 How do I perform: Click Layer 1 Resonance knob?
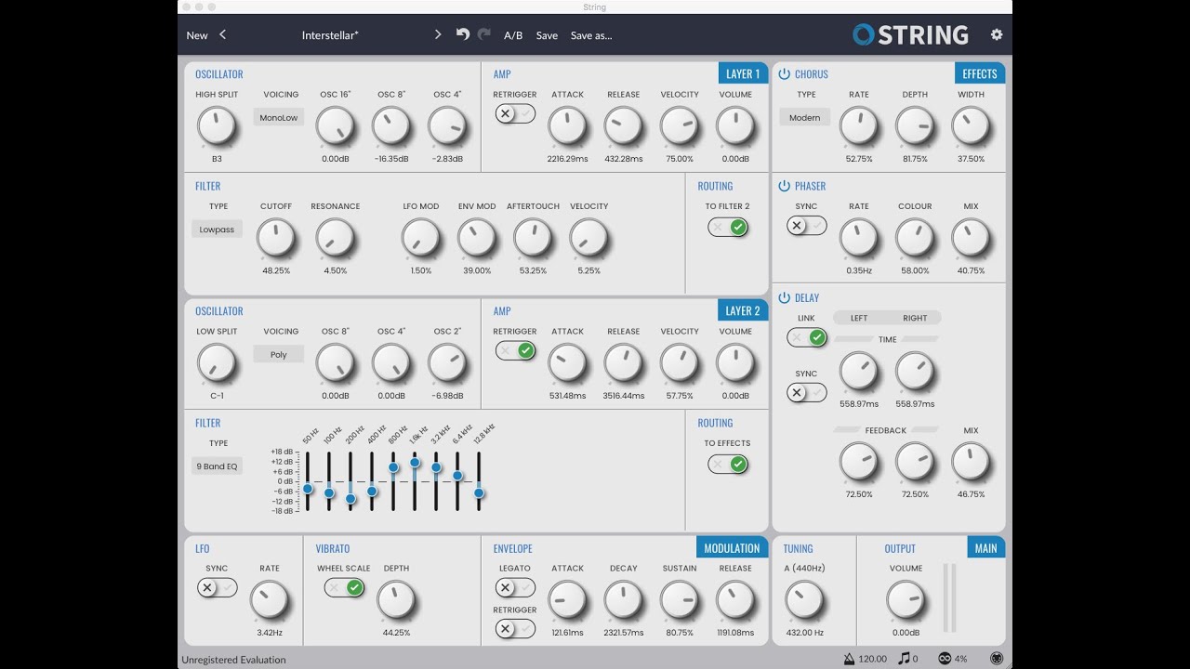point(335,238)
